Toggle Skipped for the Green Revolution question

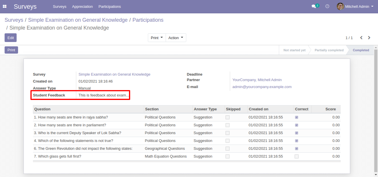click(x=228, y=149)
